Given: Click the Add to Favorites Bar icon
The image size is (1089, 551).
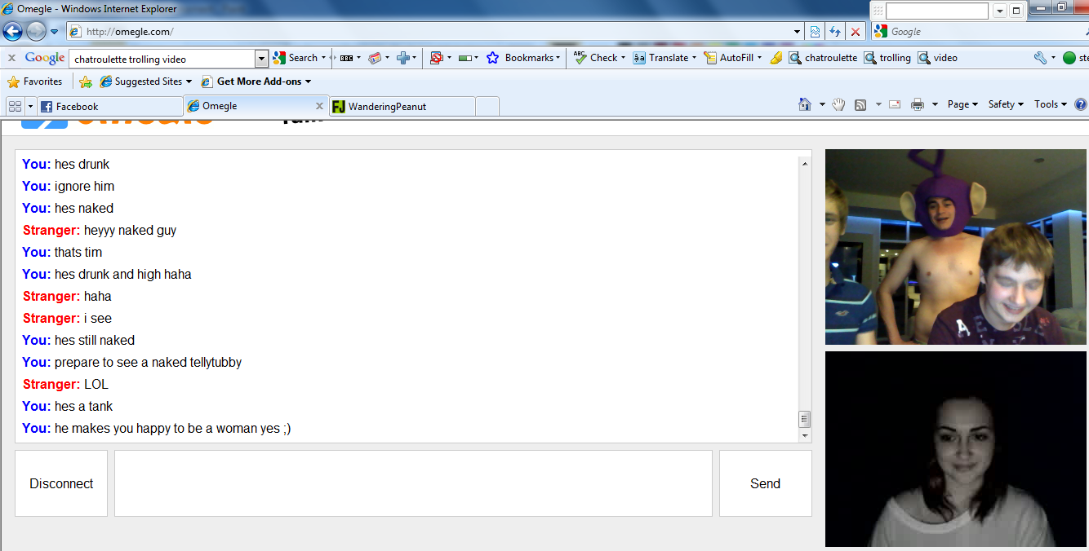Looking at the screenshot, I should [86, 82].
